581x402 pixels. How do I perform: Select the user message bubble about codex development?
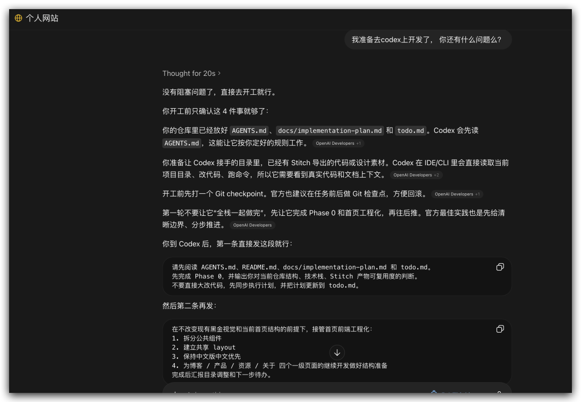click(428, 39)
